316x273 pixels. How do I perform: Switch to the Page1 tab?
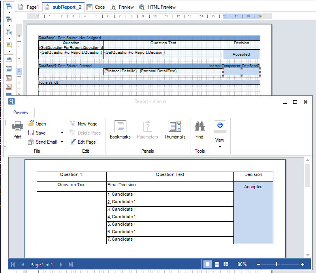click(28, 7)
